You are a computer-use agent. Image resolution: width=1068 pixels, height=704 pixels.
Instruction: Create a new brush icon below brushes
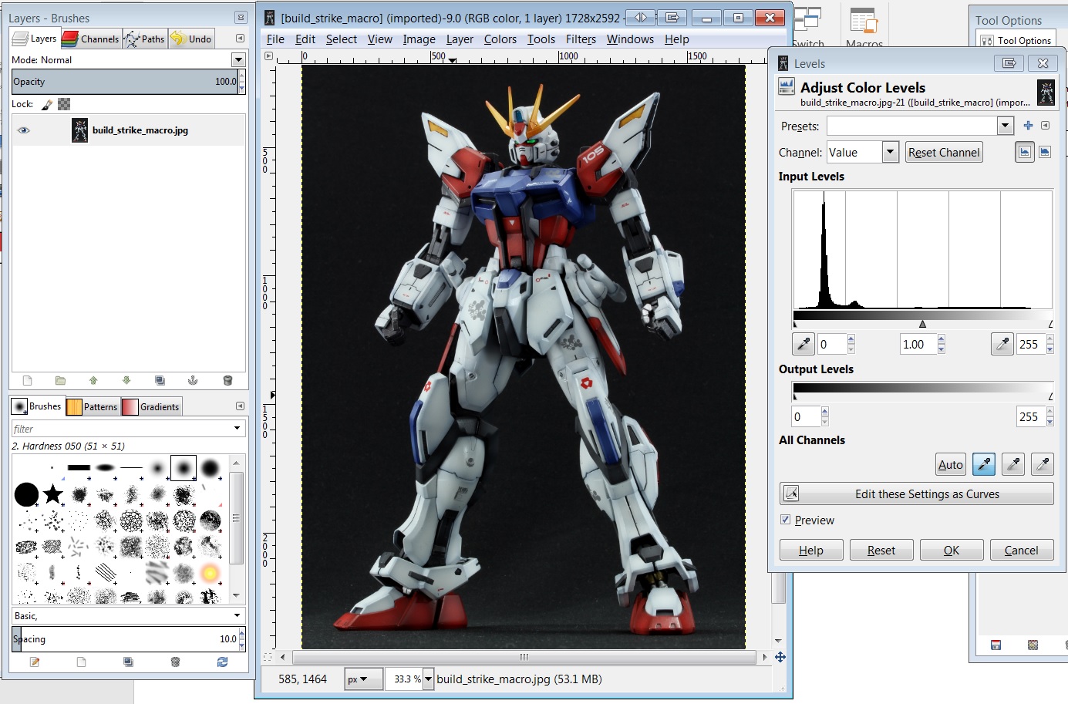82,662
